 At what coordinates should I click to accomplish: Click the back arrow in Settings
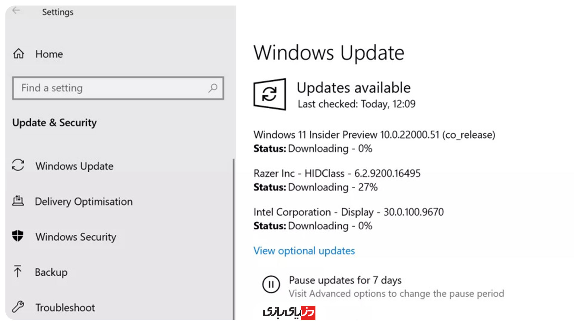click(x=16, y=11)
